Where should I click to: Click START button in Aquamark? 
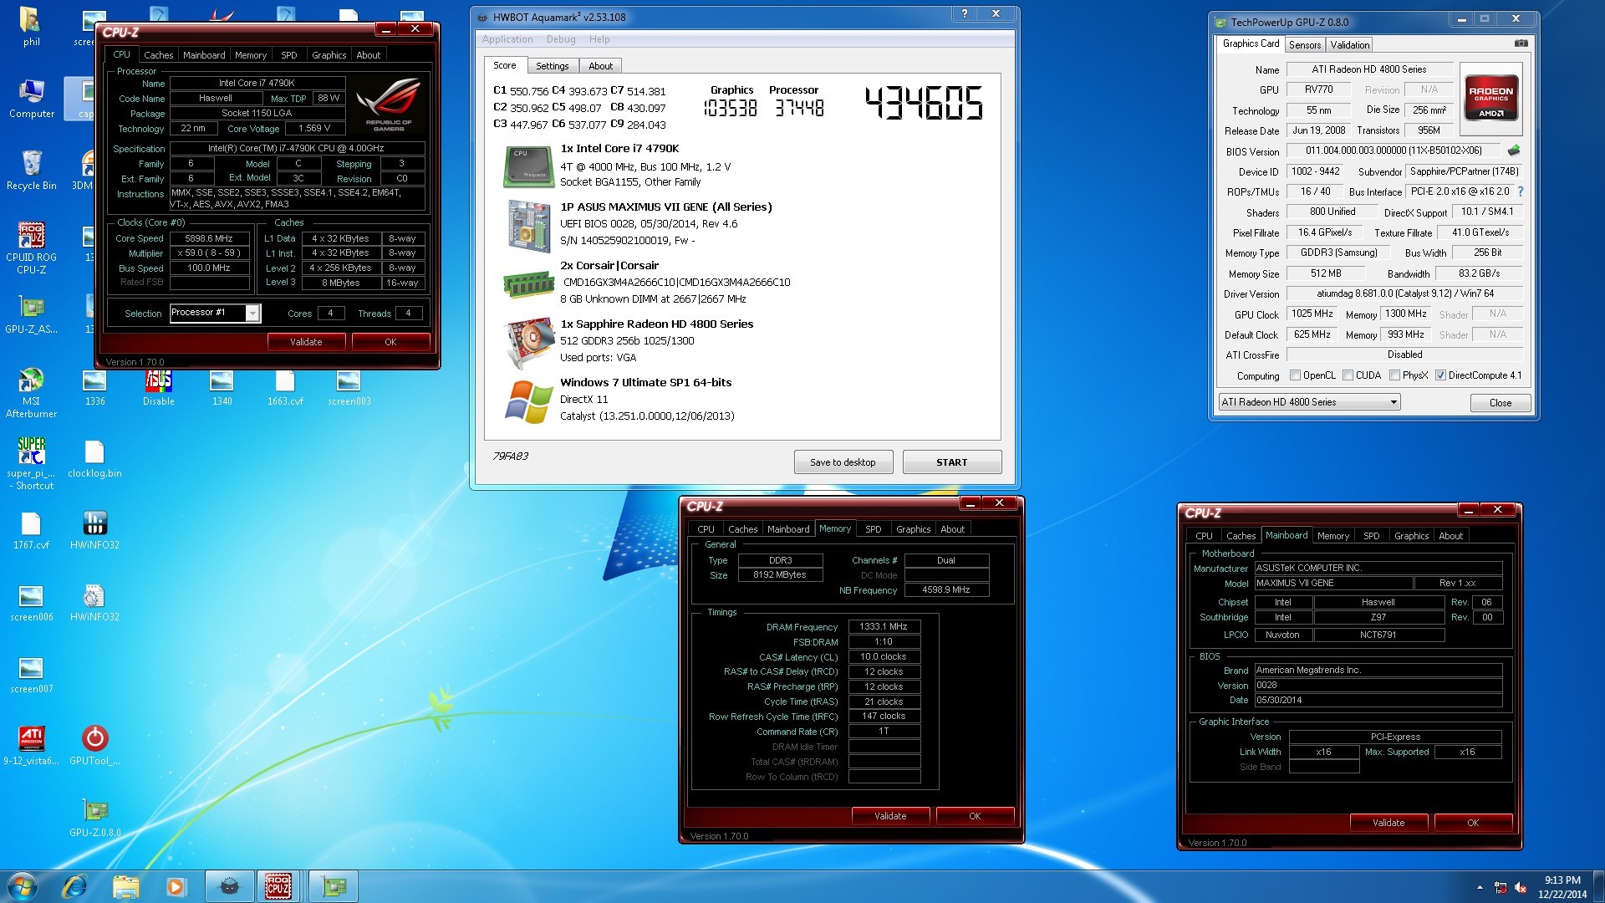pyautogui.click(x=951, y=462)
